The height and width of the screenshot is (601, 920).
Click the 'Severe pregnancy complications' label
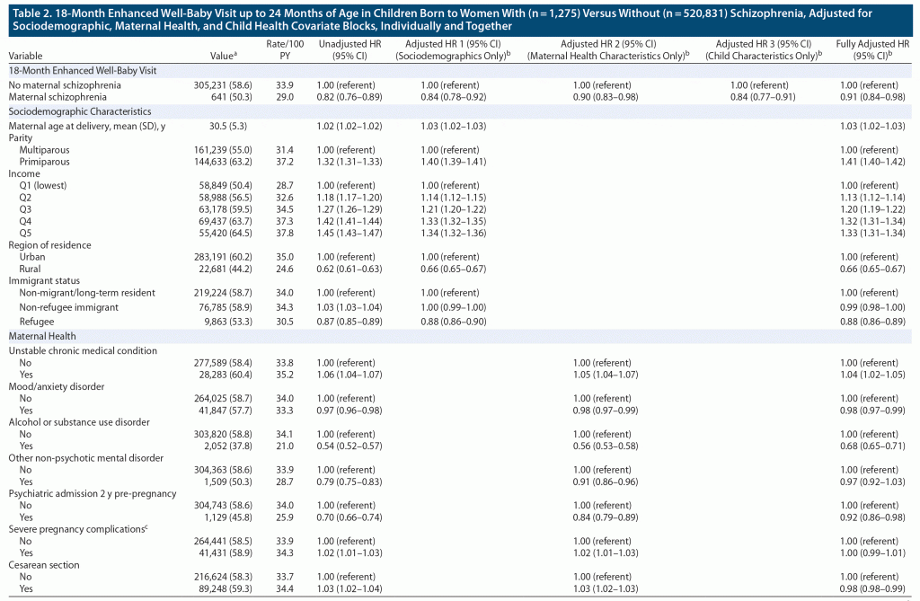coord(77,529)
